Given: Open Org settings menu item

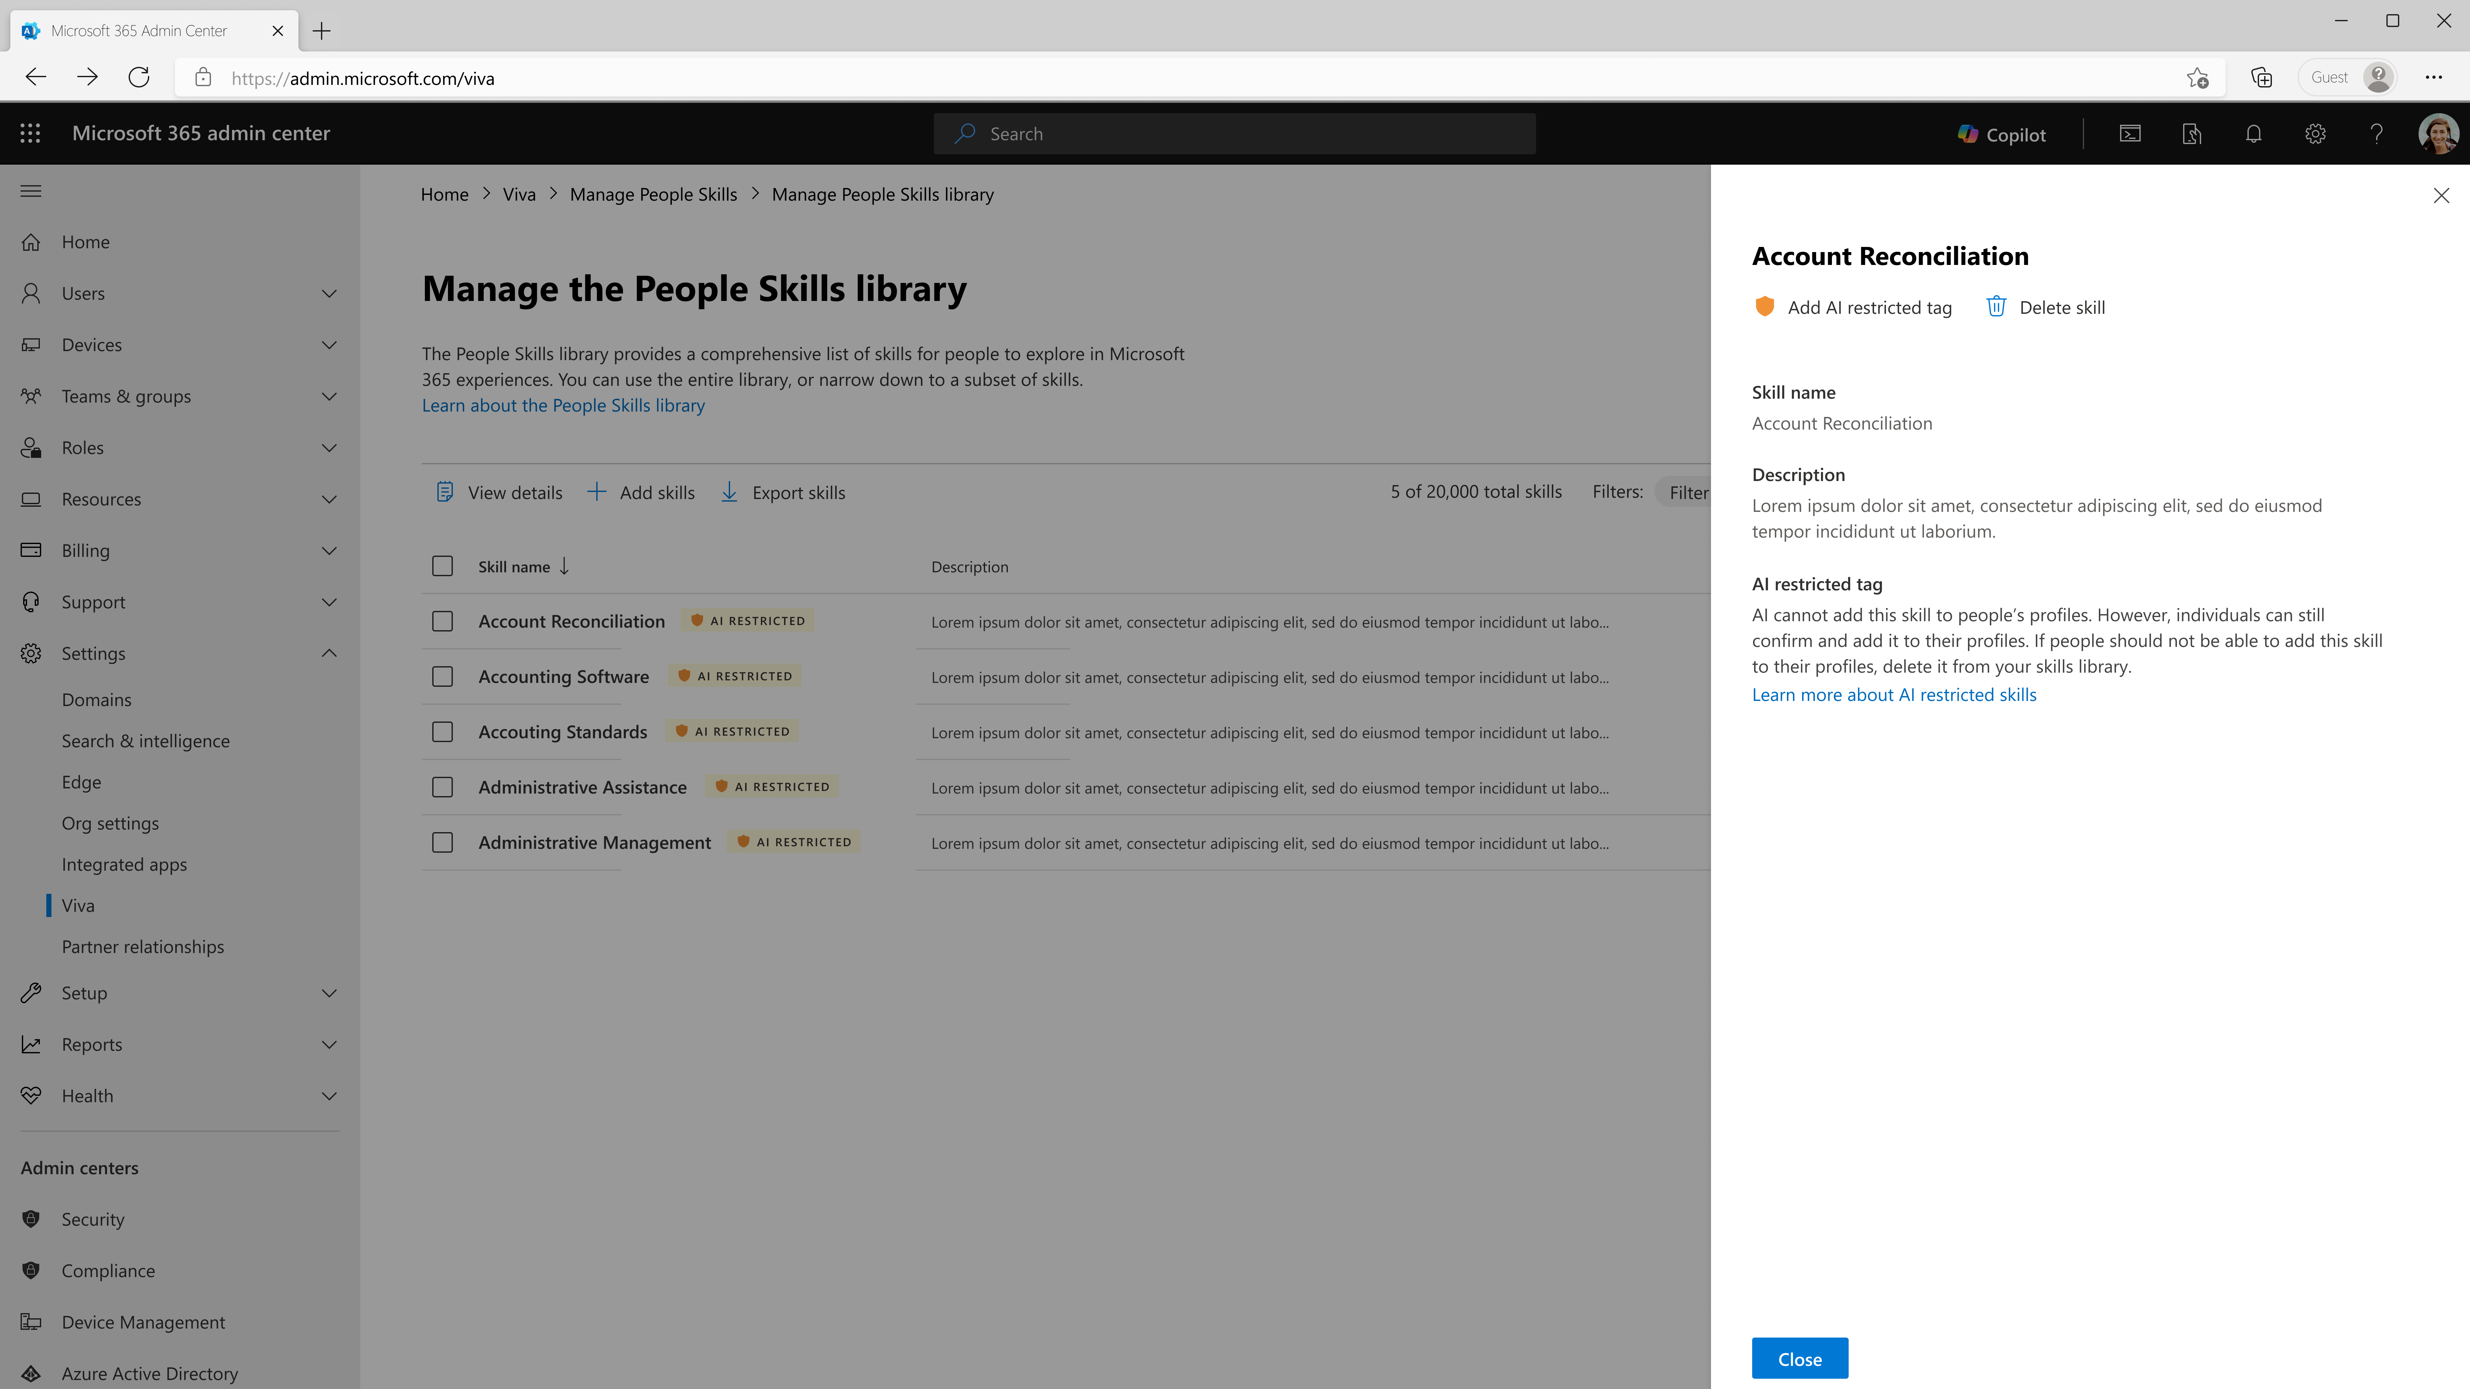Looking at the screenshot, I should pyautogui.click(x=110, y=823).
